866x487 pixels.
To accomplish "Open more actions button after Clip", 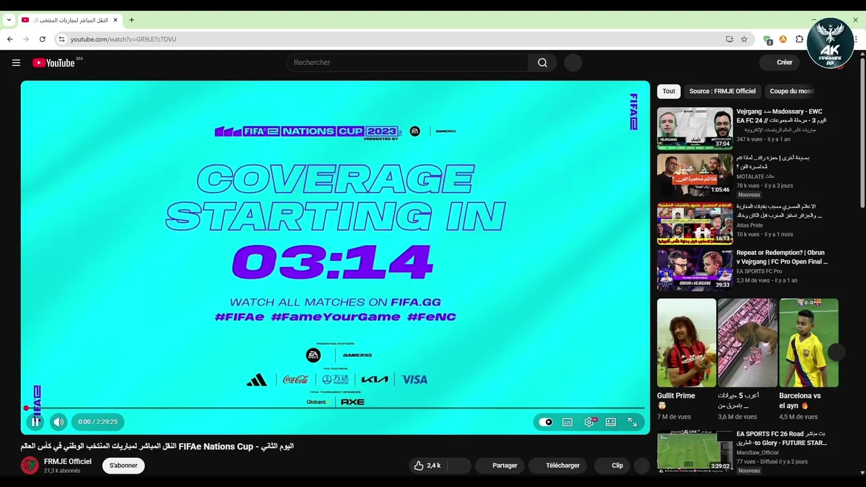I will click(x=641, y=465).
